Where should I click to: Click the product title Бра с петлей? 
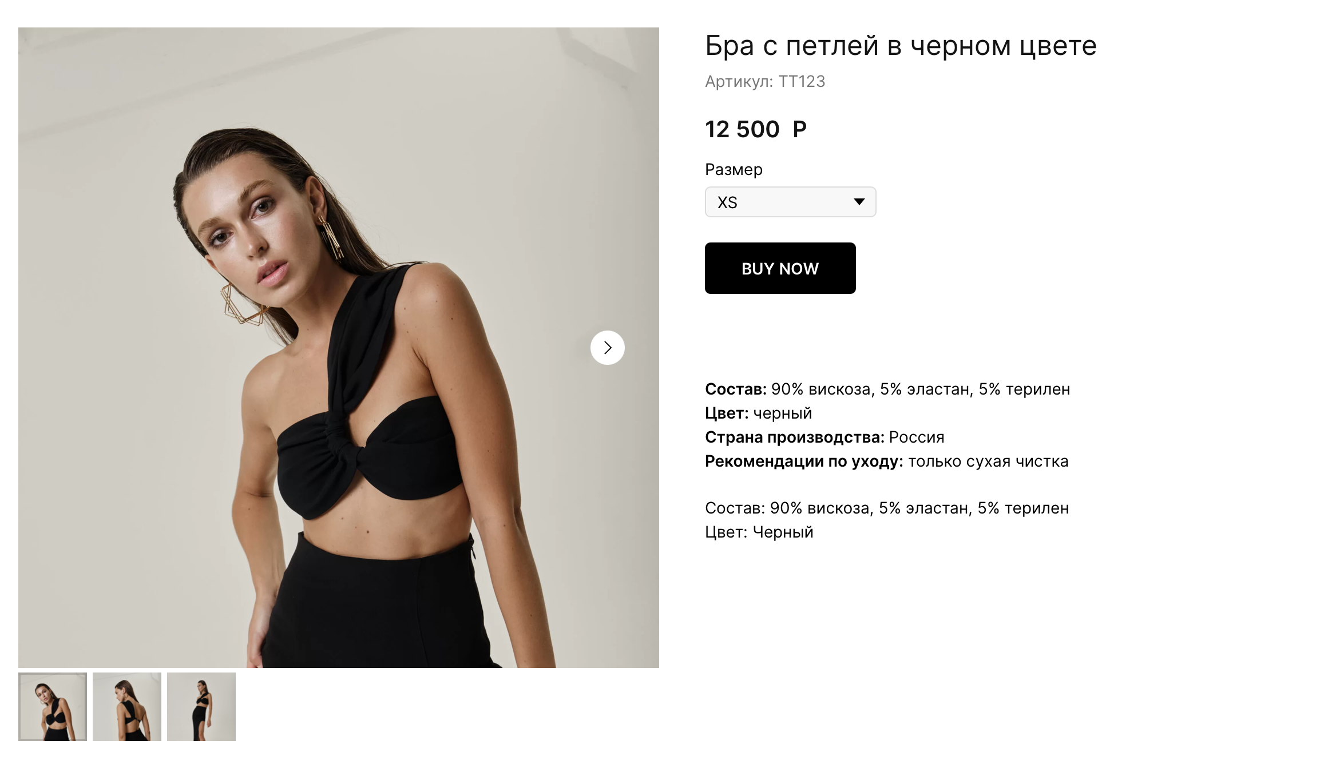point(901,46)
